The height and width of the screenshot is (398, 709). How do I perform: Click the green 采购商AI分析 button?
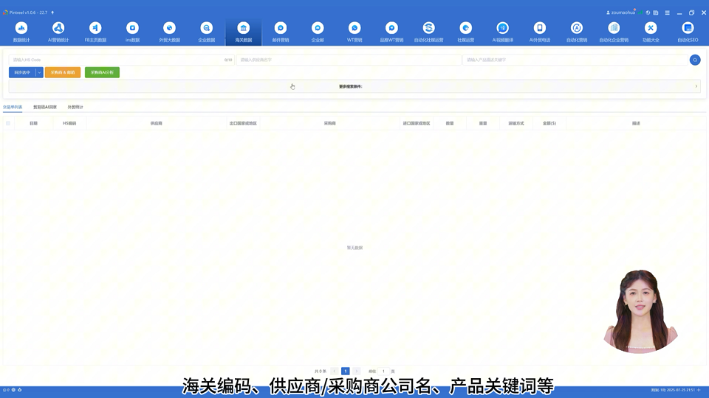(x=102, y=72)
